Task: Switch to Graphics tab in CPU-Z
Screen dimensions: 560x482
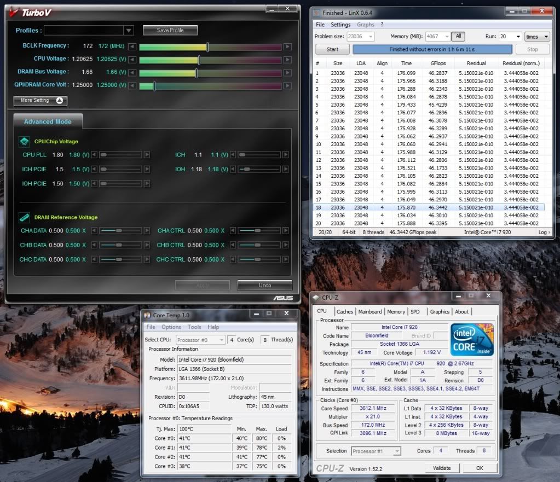Action: [x=440, y=312]
